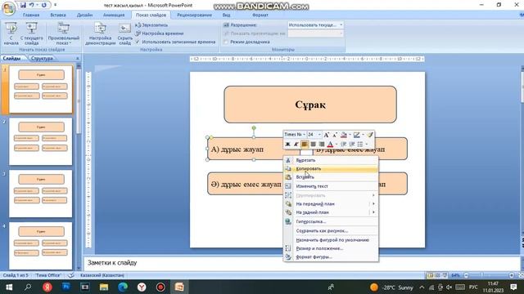Switch to Дизайн ribbon tab

pos(84,15)
